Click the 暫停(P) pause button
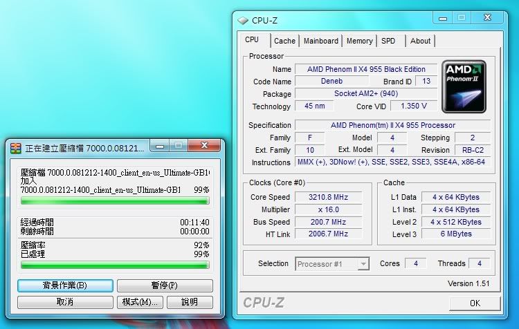This screenshot has width=519, height=329. tap(165, 285)
